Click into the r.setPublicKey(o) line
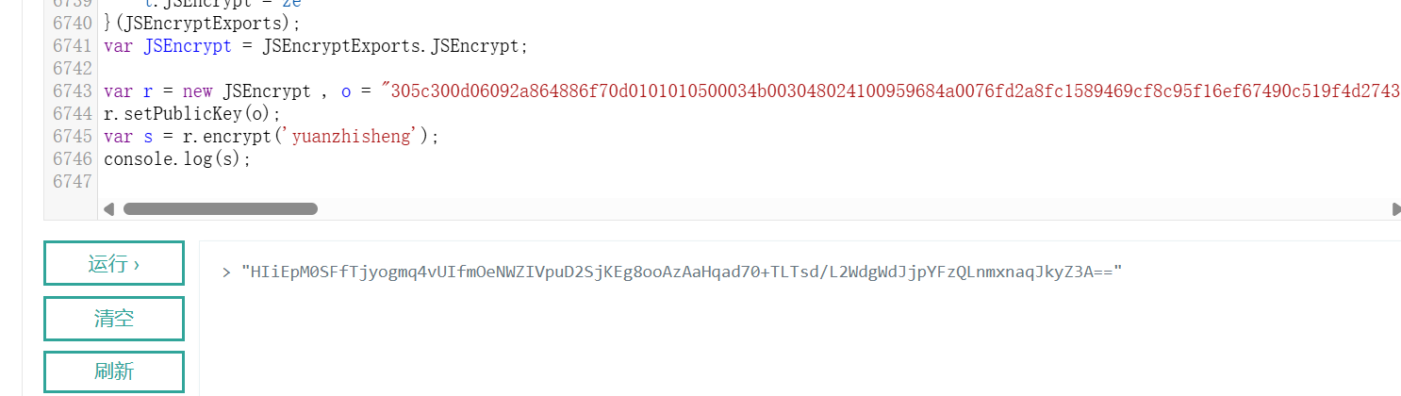 pyautogui.click(x=192, y=114)
